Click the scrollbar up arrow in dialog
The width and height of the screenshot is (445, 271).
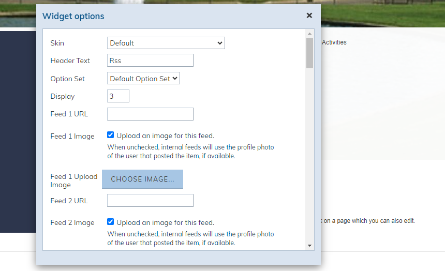309,34
